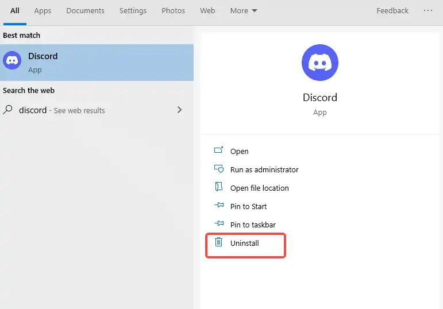
Task: Click the Open file location folder icon
Action: [219, 187]
